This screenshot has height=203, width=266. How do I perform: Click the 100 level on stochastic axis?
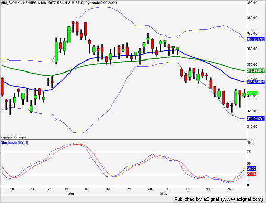pyautogui.click(x=250, y=142)
